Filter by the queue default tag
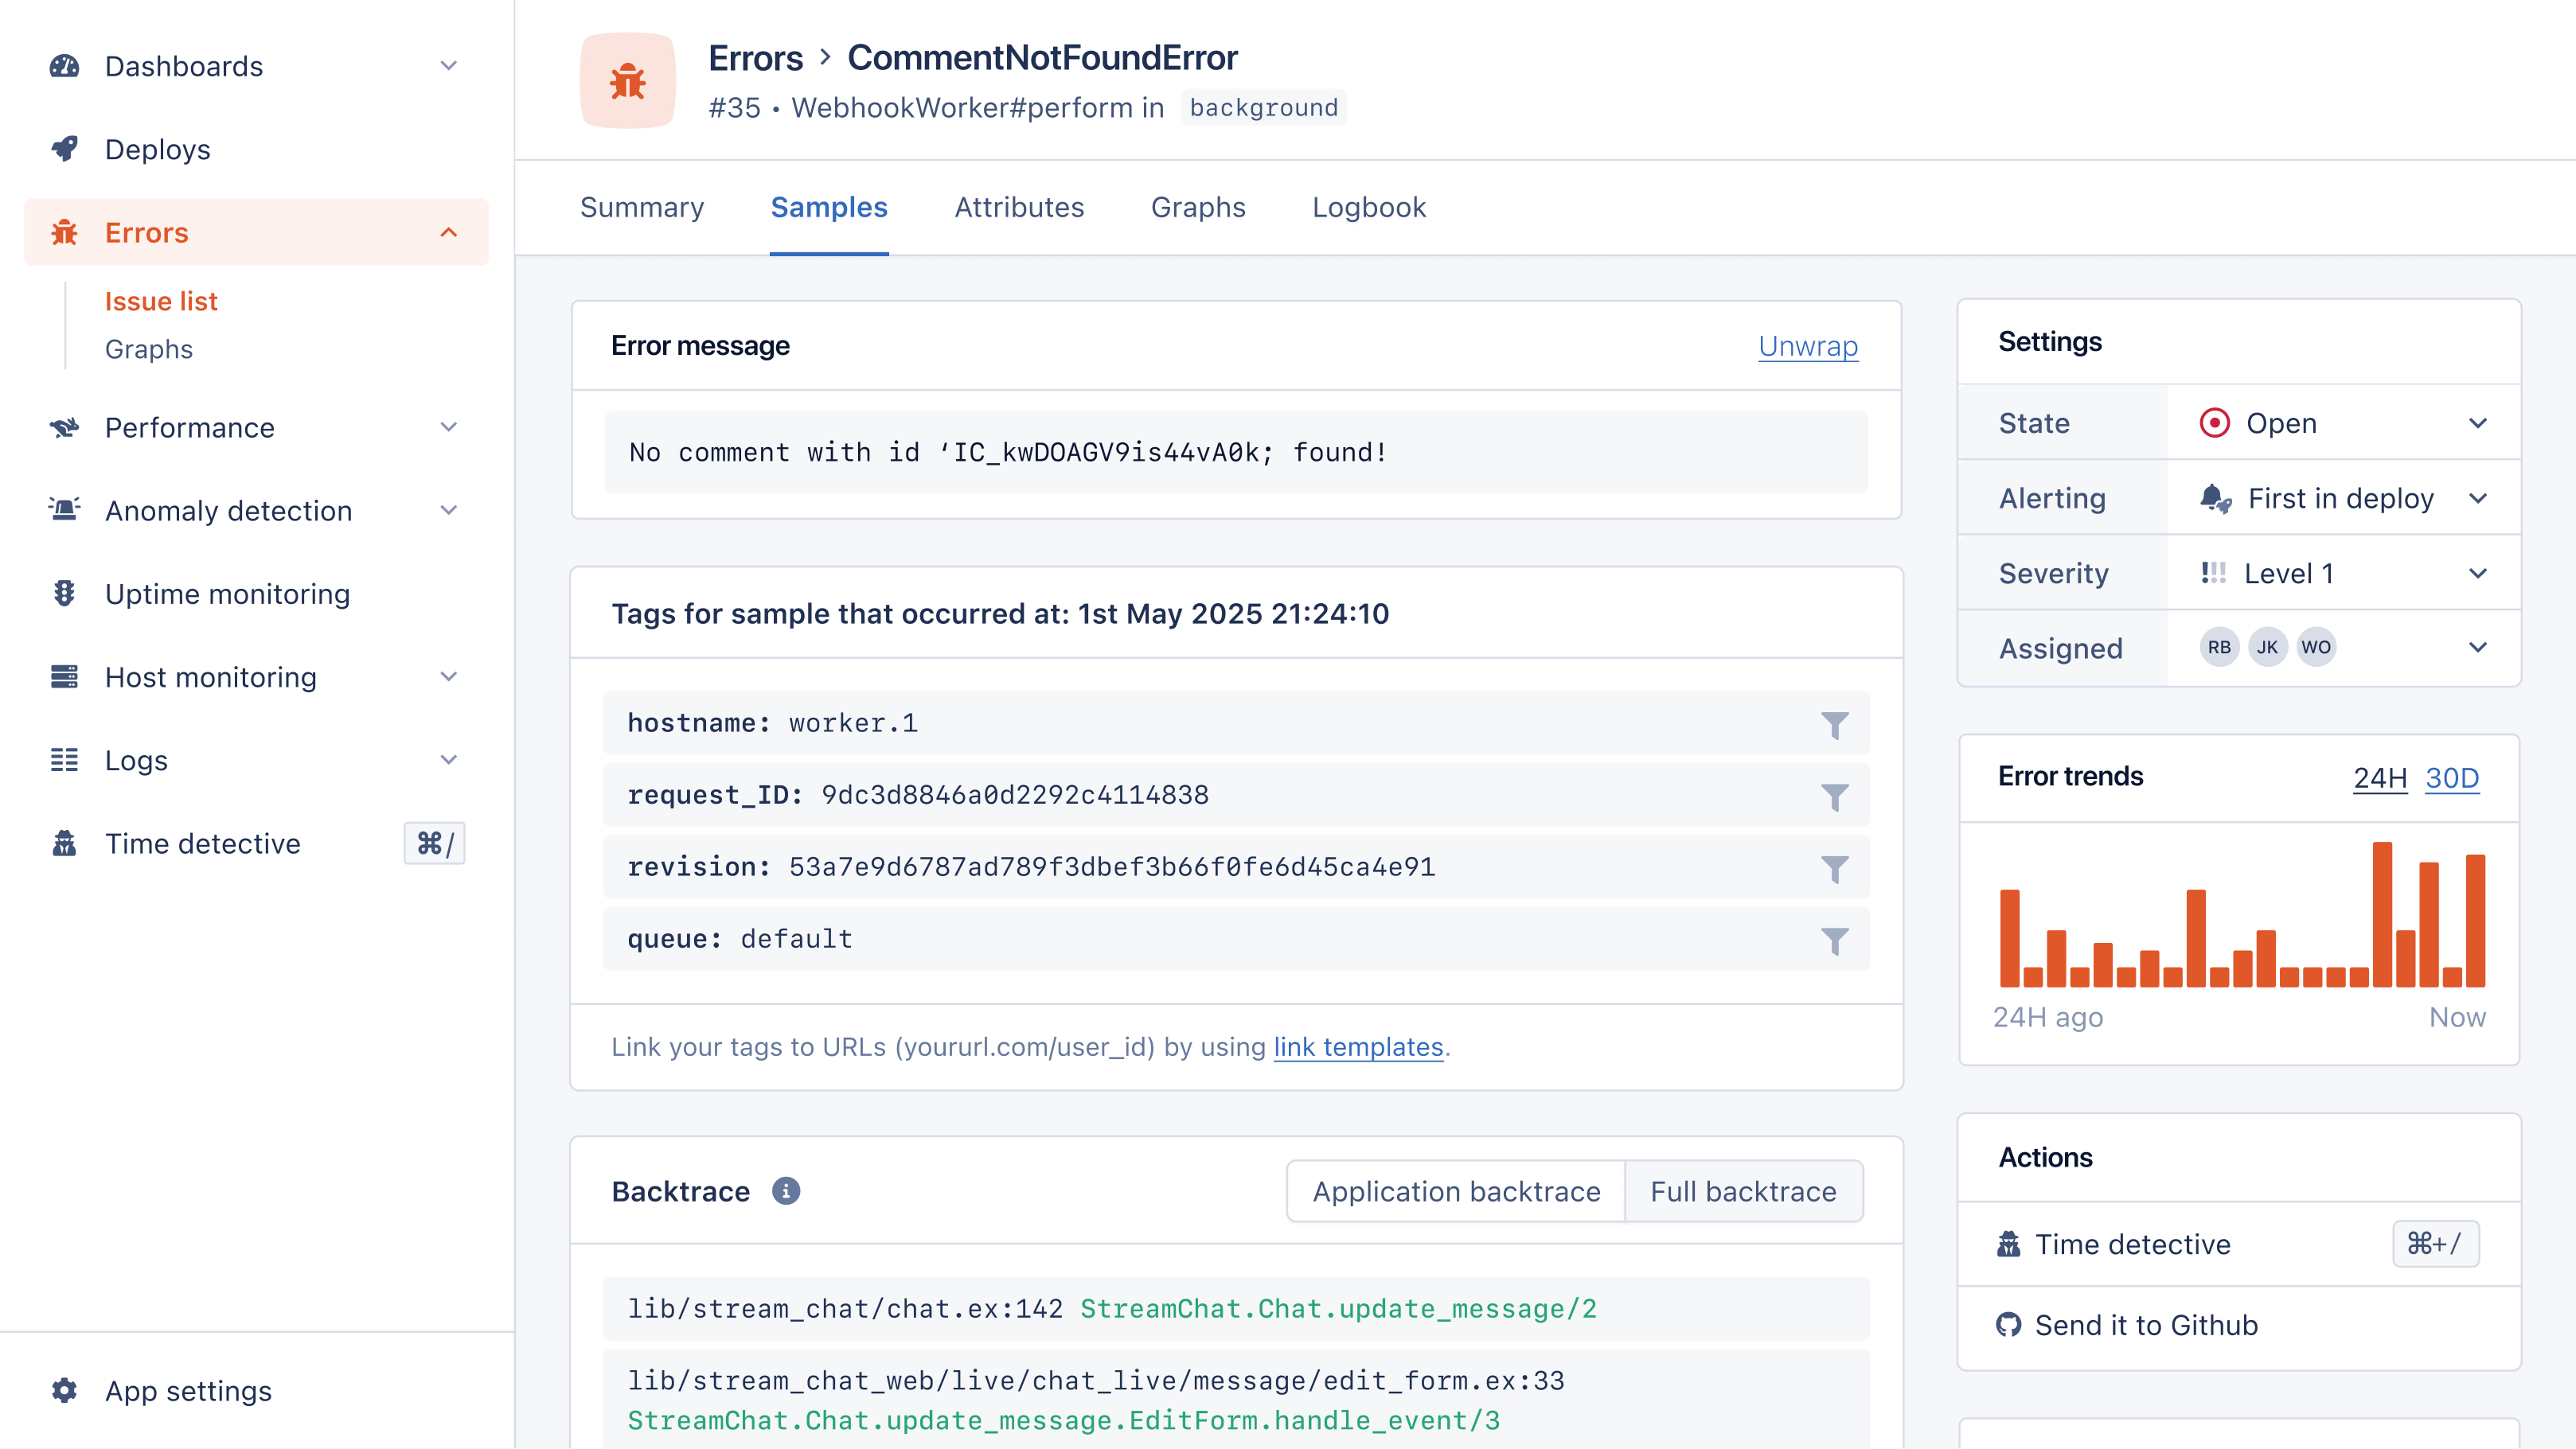 tap(1834, 941)
